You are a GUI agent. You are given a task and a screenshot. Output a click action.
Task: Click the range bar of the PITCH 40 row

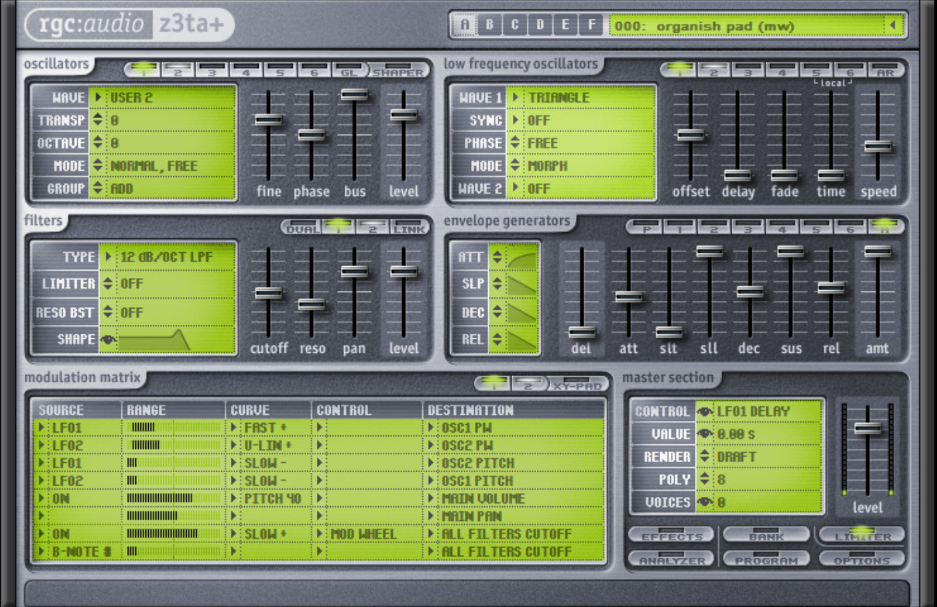(x=173, y=498)
